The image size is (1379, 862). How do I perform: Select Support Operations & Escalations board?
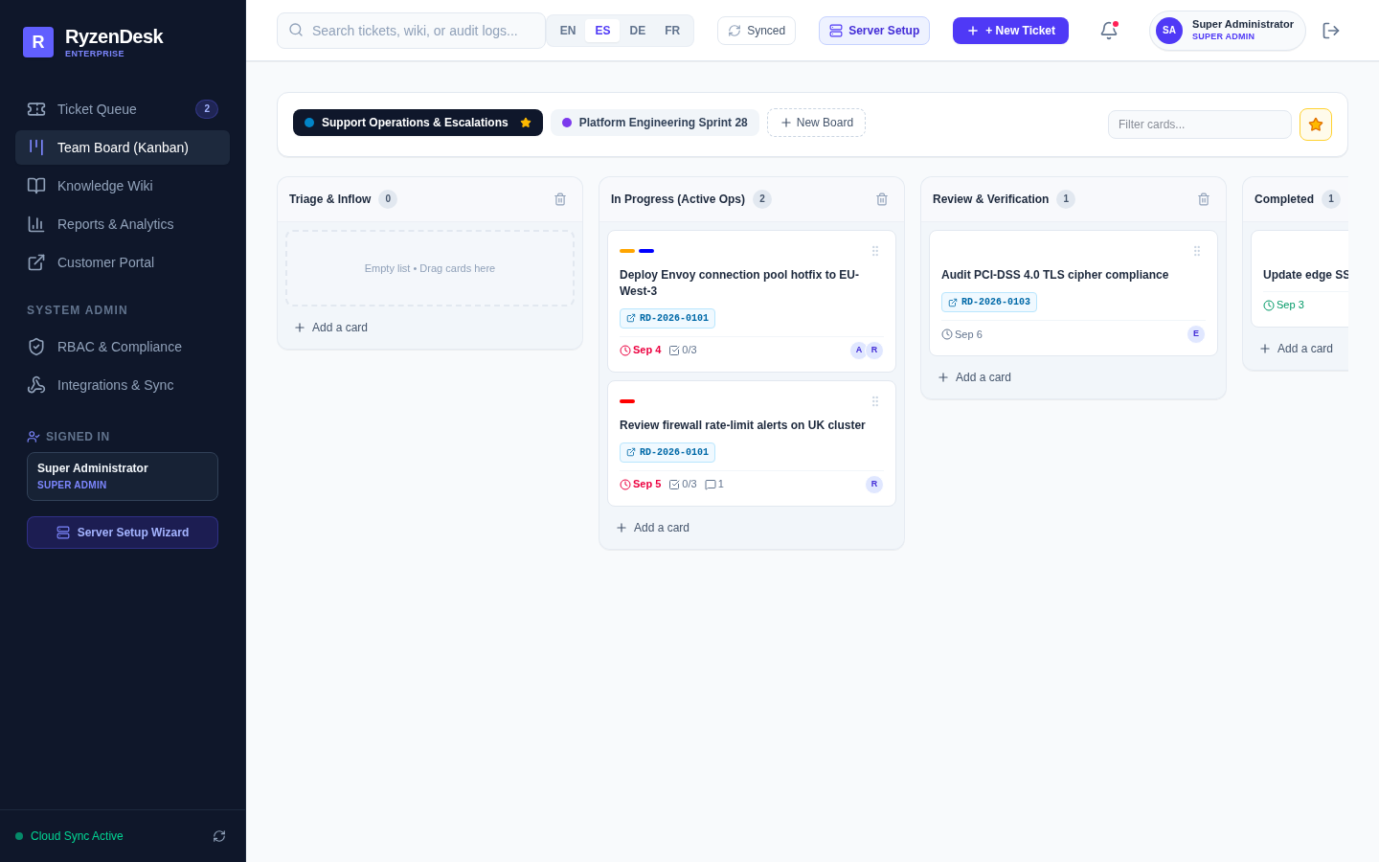point(418,123)
